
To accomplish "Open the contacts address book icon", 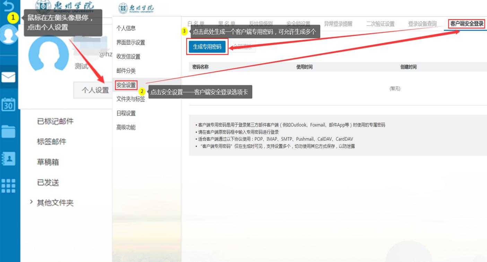I will tap(8, 158).
